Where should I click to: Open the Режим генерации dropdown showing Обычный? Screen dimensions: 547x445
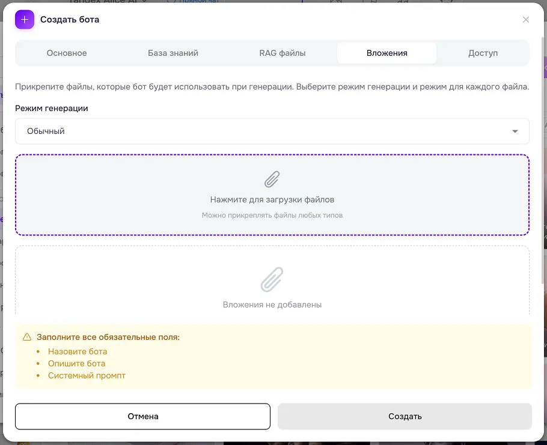[272, 131]
